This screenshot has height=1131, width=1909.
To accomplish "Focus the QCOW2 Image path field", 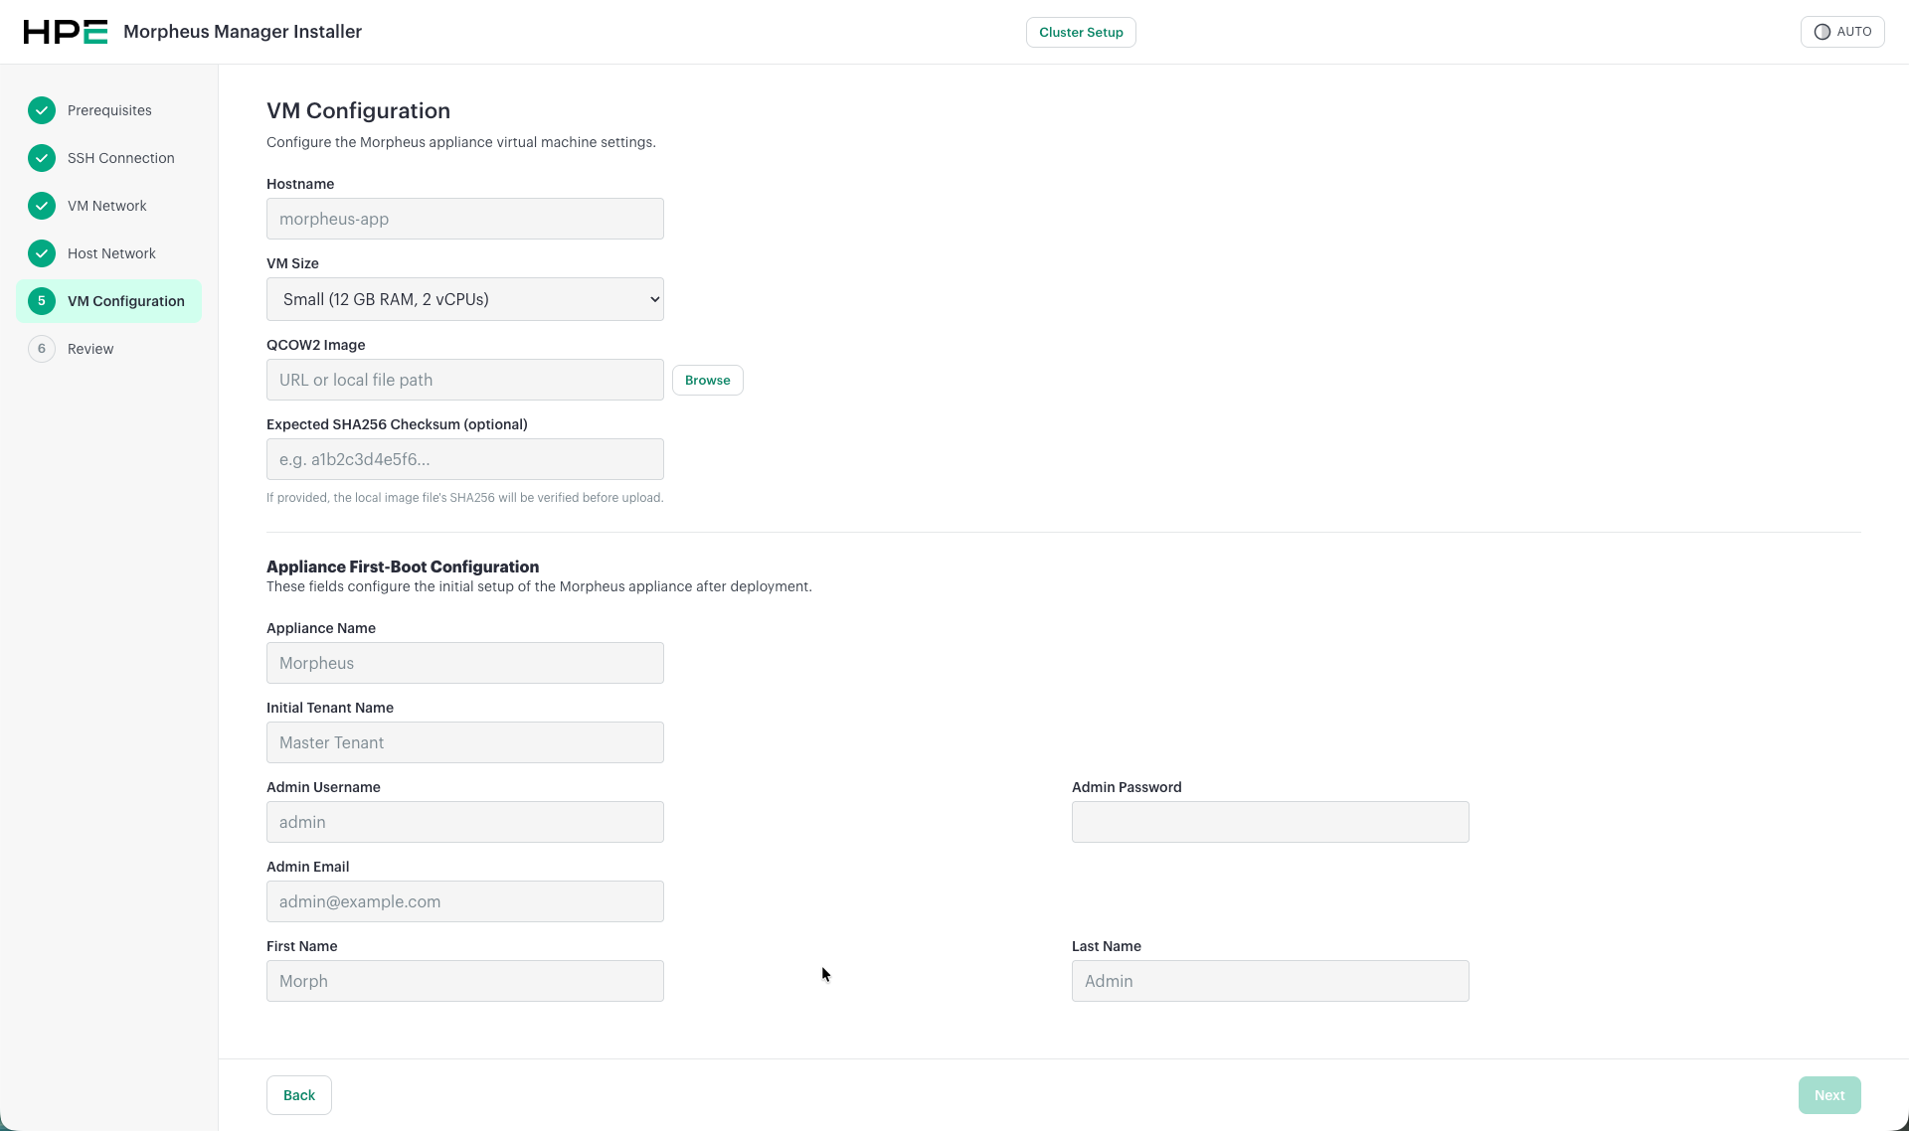I will click(x=465, y=380).
